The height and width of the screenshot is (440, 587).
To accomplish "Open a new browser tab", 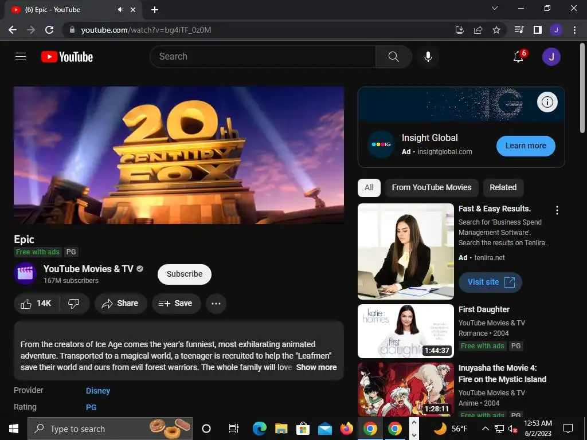I will coord(155,10).
